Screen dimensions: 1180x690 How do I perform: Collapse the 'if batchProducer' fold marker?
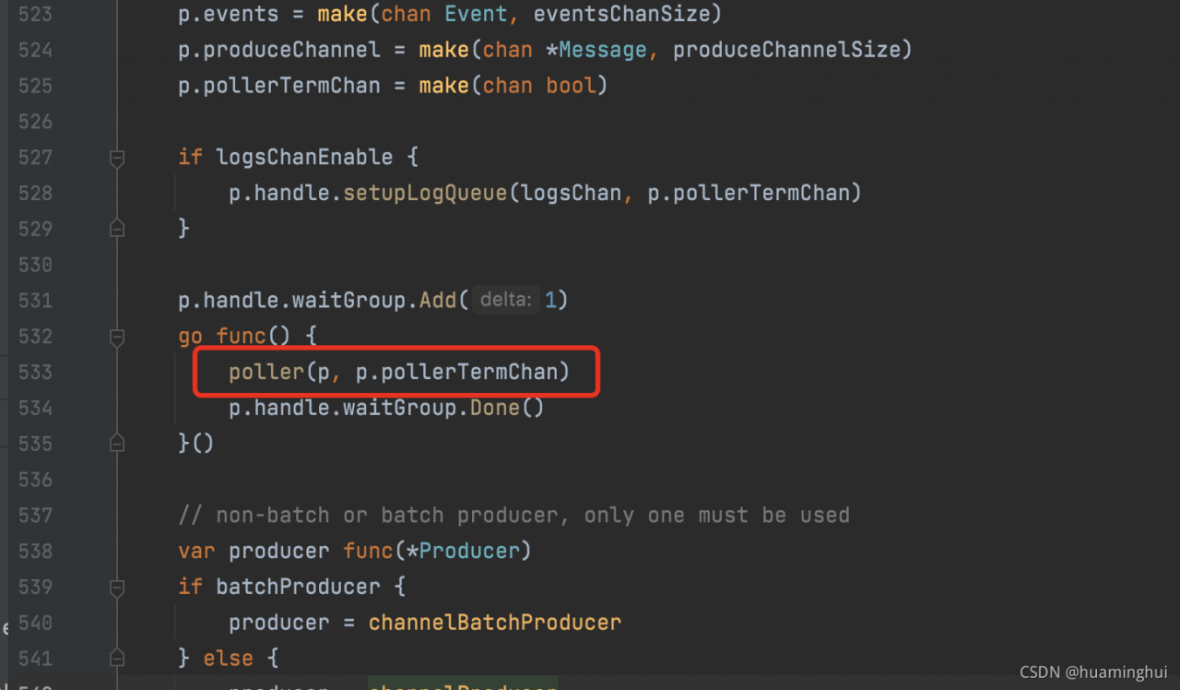tap(117, 588)
